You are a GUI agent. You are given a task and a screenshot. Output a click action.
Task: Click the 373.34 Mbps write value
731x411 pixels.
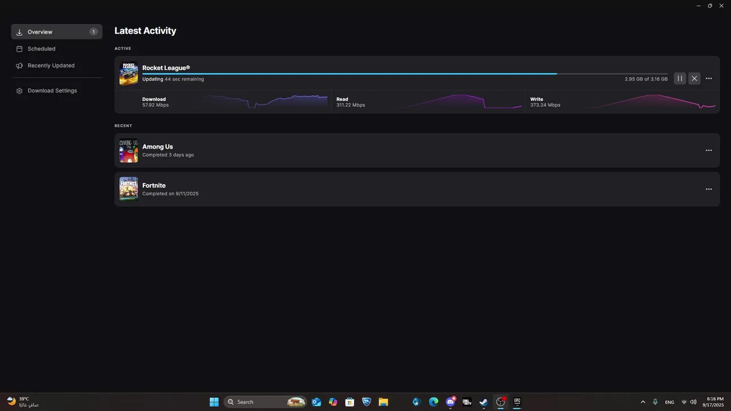(545, 105)
